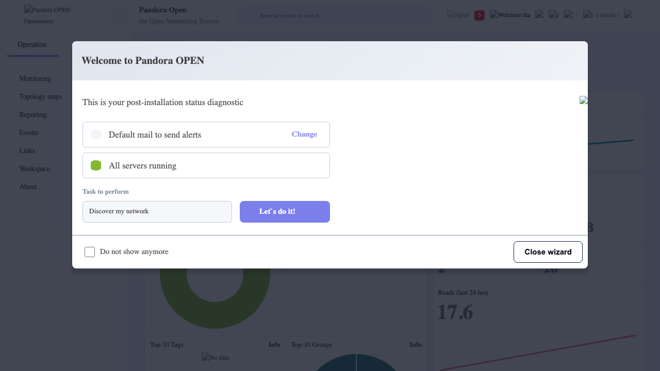Click Info link beside Top-10 Groups
Image resolution: width=660 pixels, height=371 pixels.
(416, 345)
